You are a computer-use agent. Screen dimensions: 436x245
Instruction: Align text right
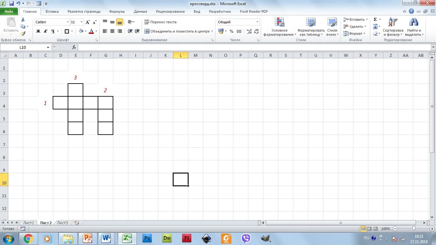[120, 31]
